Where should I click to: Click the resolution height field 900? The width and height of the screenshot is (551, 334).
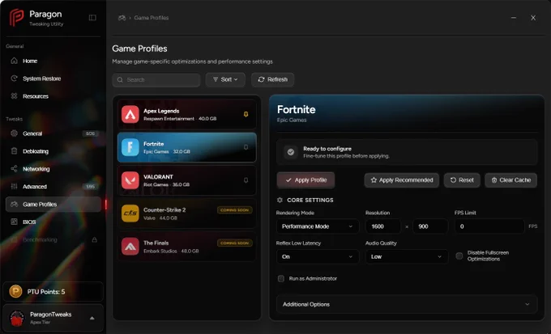430,226
